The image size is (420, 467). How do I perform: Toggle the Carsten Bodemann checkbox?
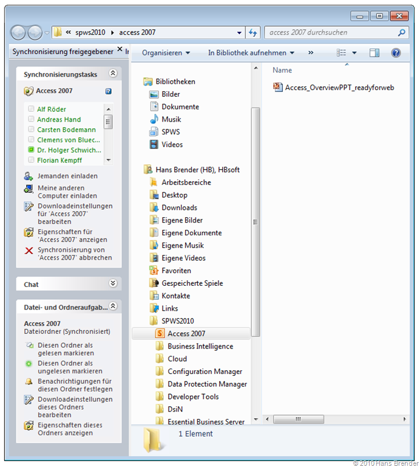pos(31,130)
